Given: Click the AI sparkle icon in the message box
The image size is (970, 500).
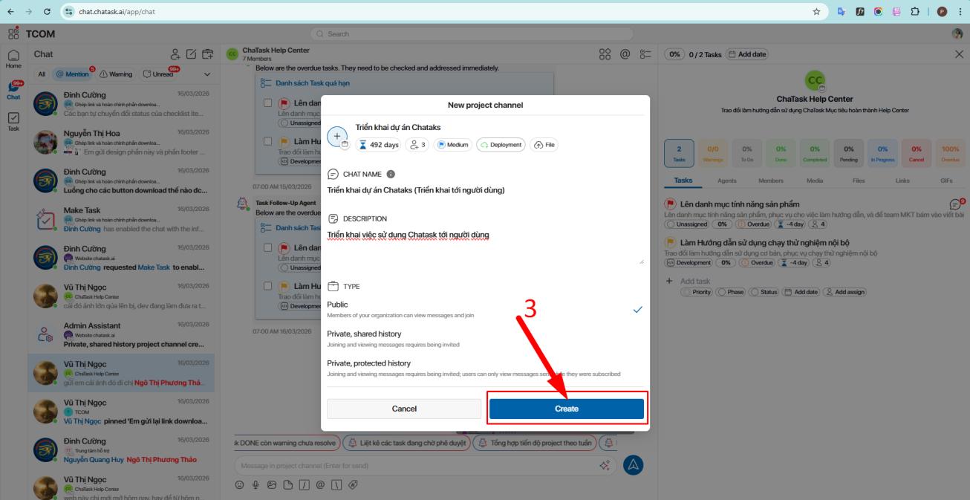Looking at the screenshot, I should (605, 465).
